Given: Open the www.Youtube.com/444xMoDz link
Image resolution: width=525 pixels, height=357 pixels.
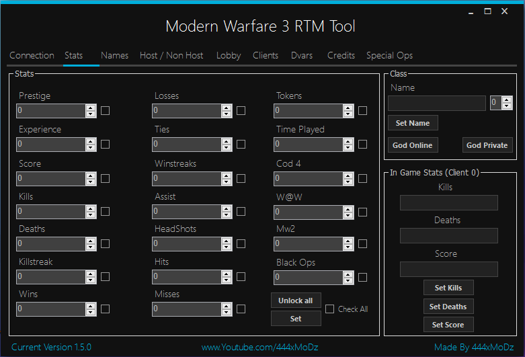Looking at the screenshot, I should [x=260, y=347].
